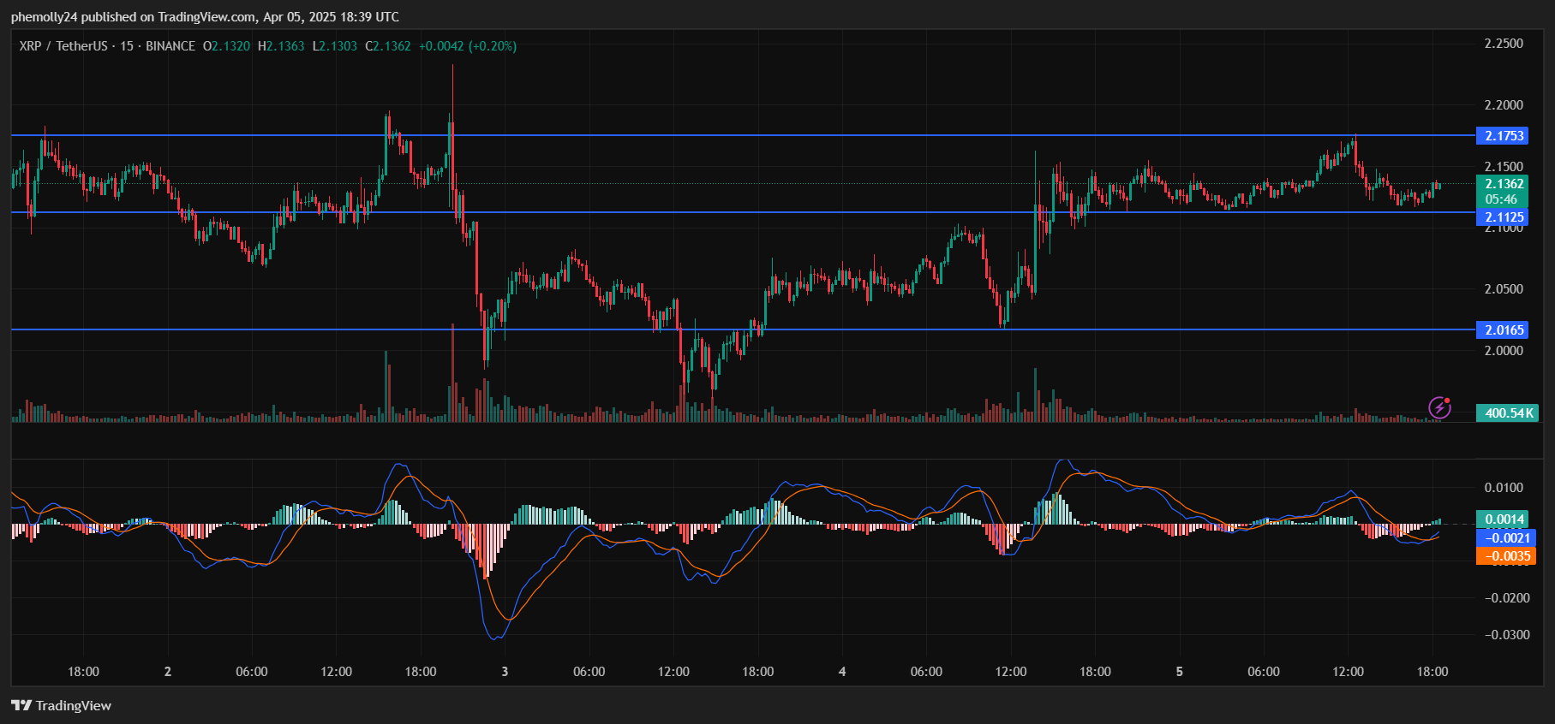This screenshot has height=724, width=1555.
Task: Click the purple lightning bolt icon
Action: click(x=1439, y=408)
